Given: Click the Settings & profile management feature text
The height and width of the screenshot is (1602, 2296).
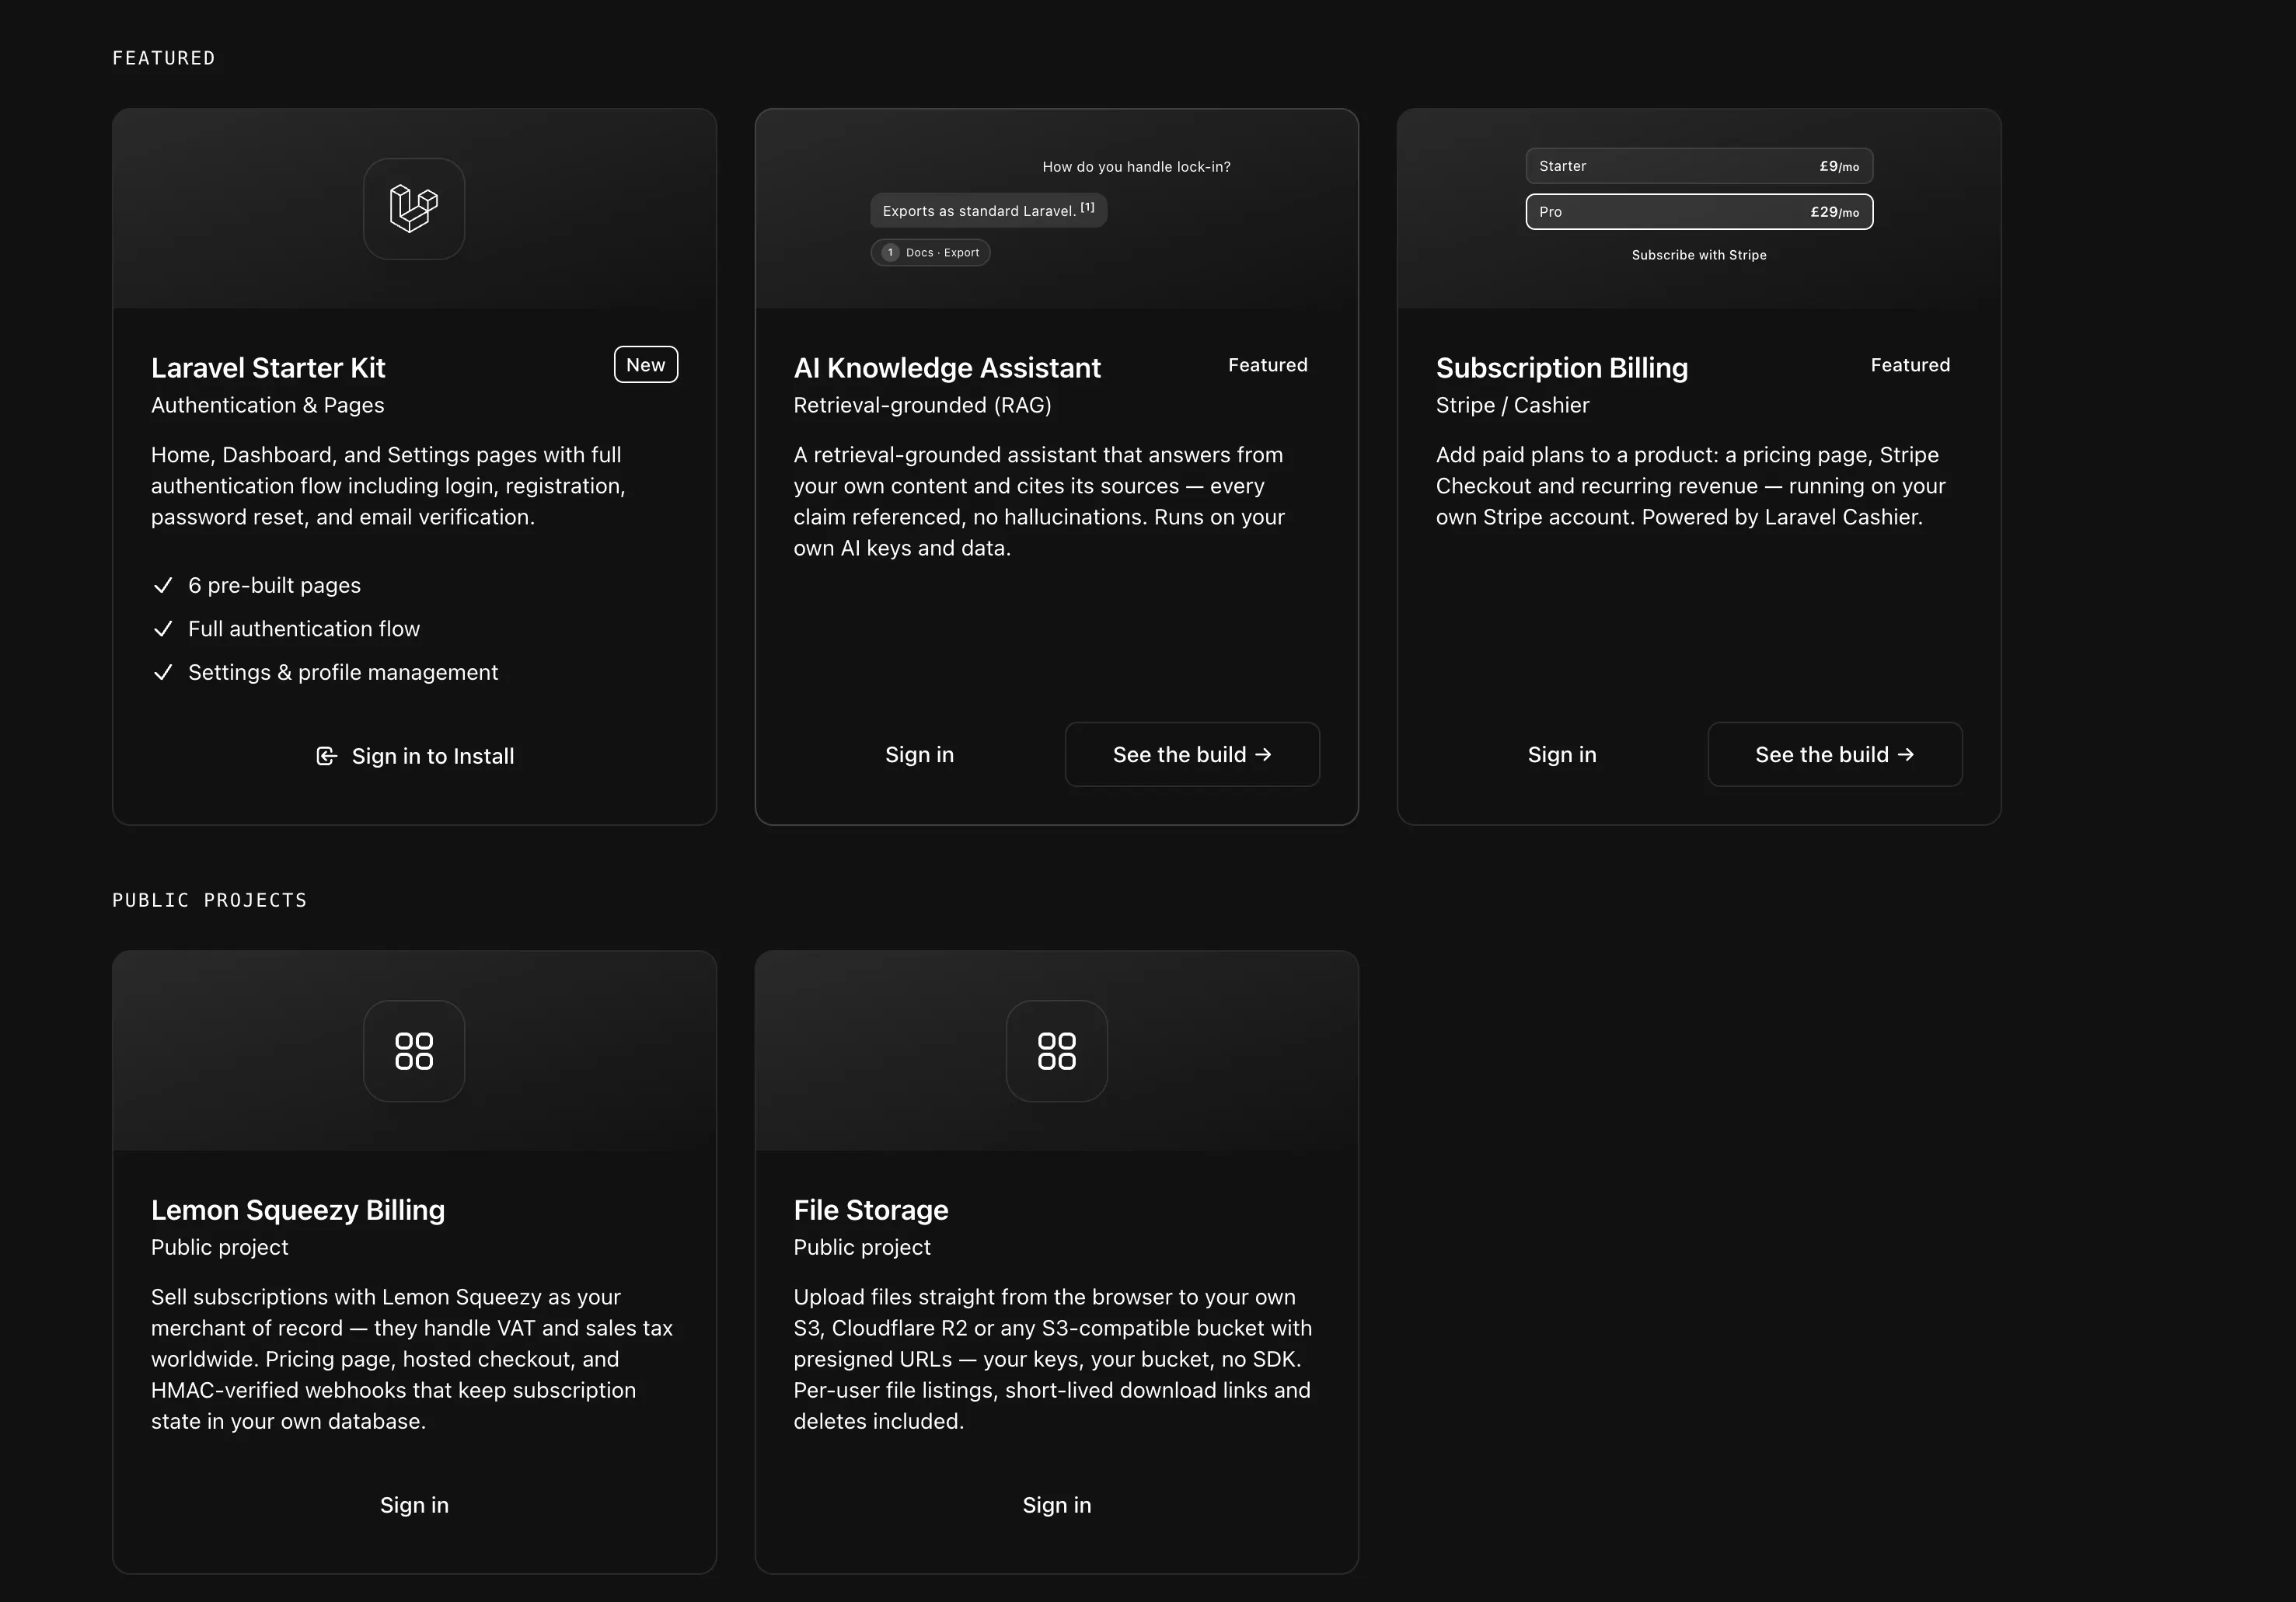Looking at the screenshot, I should [x=343, y=673].
